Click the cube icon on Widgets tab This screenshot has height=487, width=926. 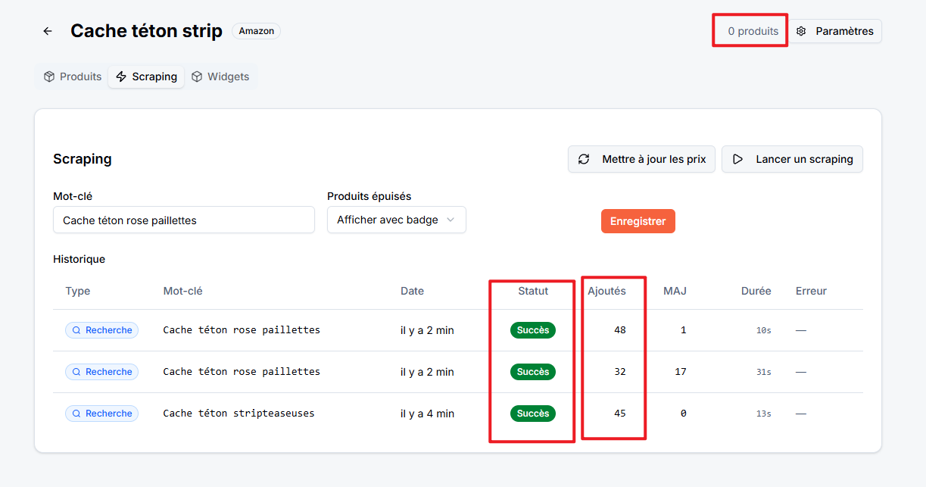[x=197, y=76]
